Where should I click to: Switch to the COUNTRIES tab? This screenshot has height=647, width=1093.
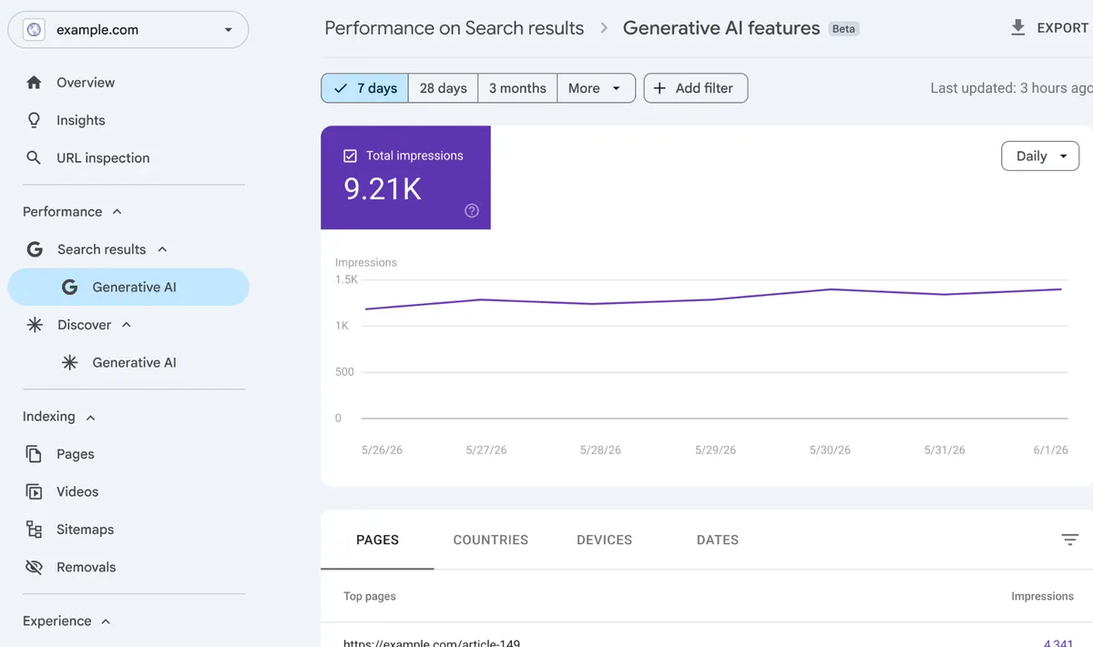click(x=490, y=540)
